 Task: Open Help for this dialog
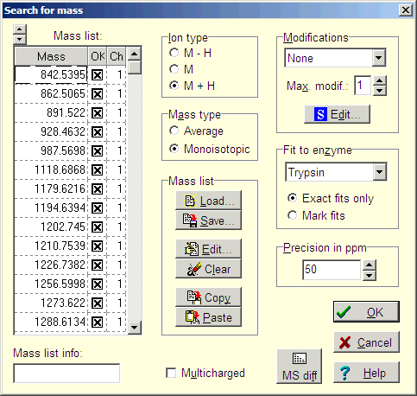coord(366,373)
